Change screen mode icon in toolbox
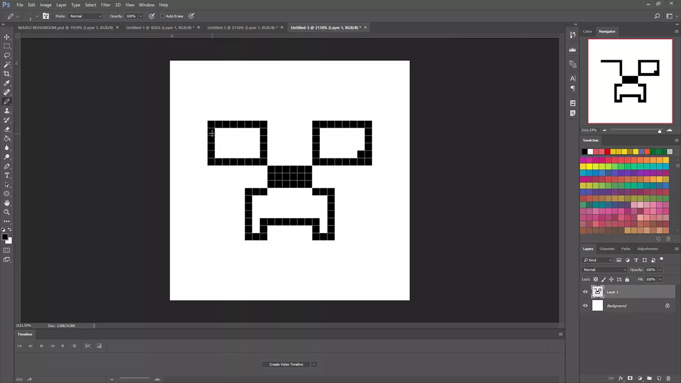 7,260
